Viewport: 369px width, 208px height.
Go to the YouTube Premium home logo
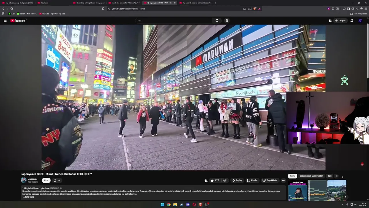tap(18, 21)
